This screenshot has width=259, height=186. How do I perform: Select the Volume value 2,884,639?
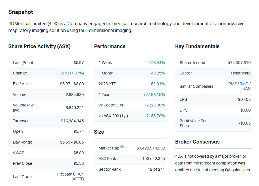pyautogui.click(x=75, y=95)
